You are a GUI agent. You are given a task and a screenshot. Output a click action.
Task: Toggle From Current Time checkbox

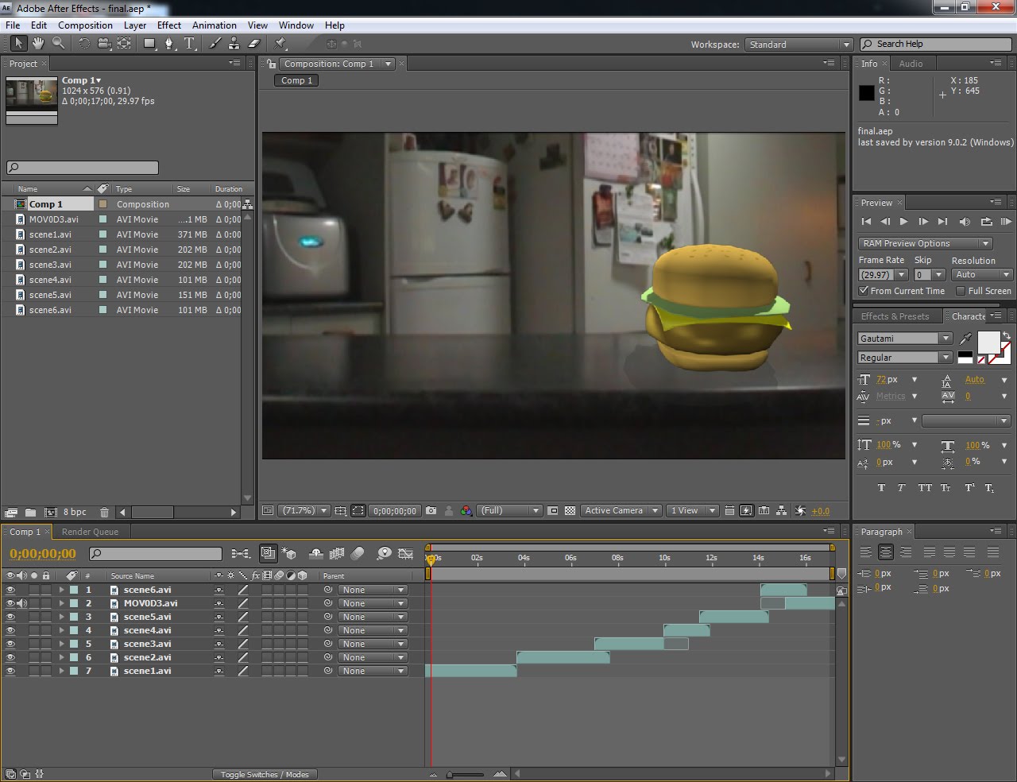pos(864,290)
